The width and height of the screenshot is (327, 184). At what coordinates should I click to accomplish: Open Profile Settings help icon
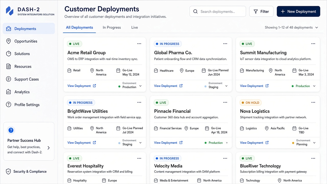point(8,105)
